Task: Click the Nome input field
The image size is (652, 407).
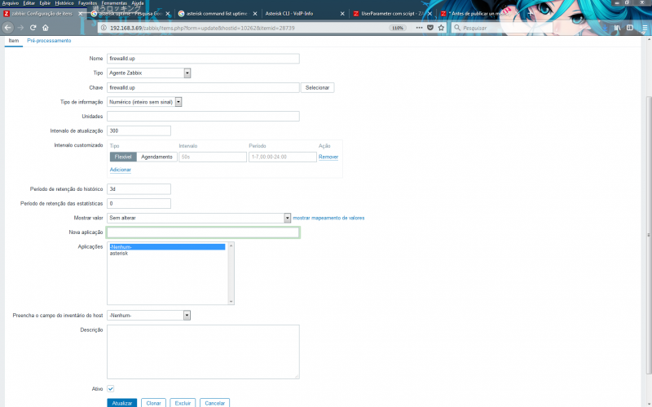Action: click(203, 59)
